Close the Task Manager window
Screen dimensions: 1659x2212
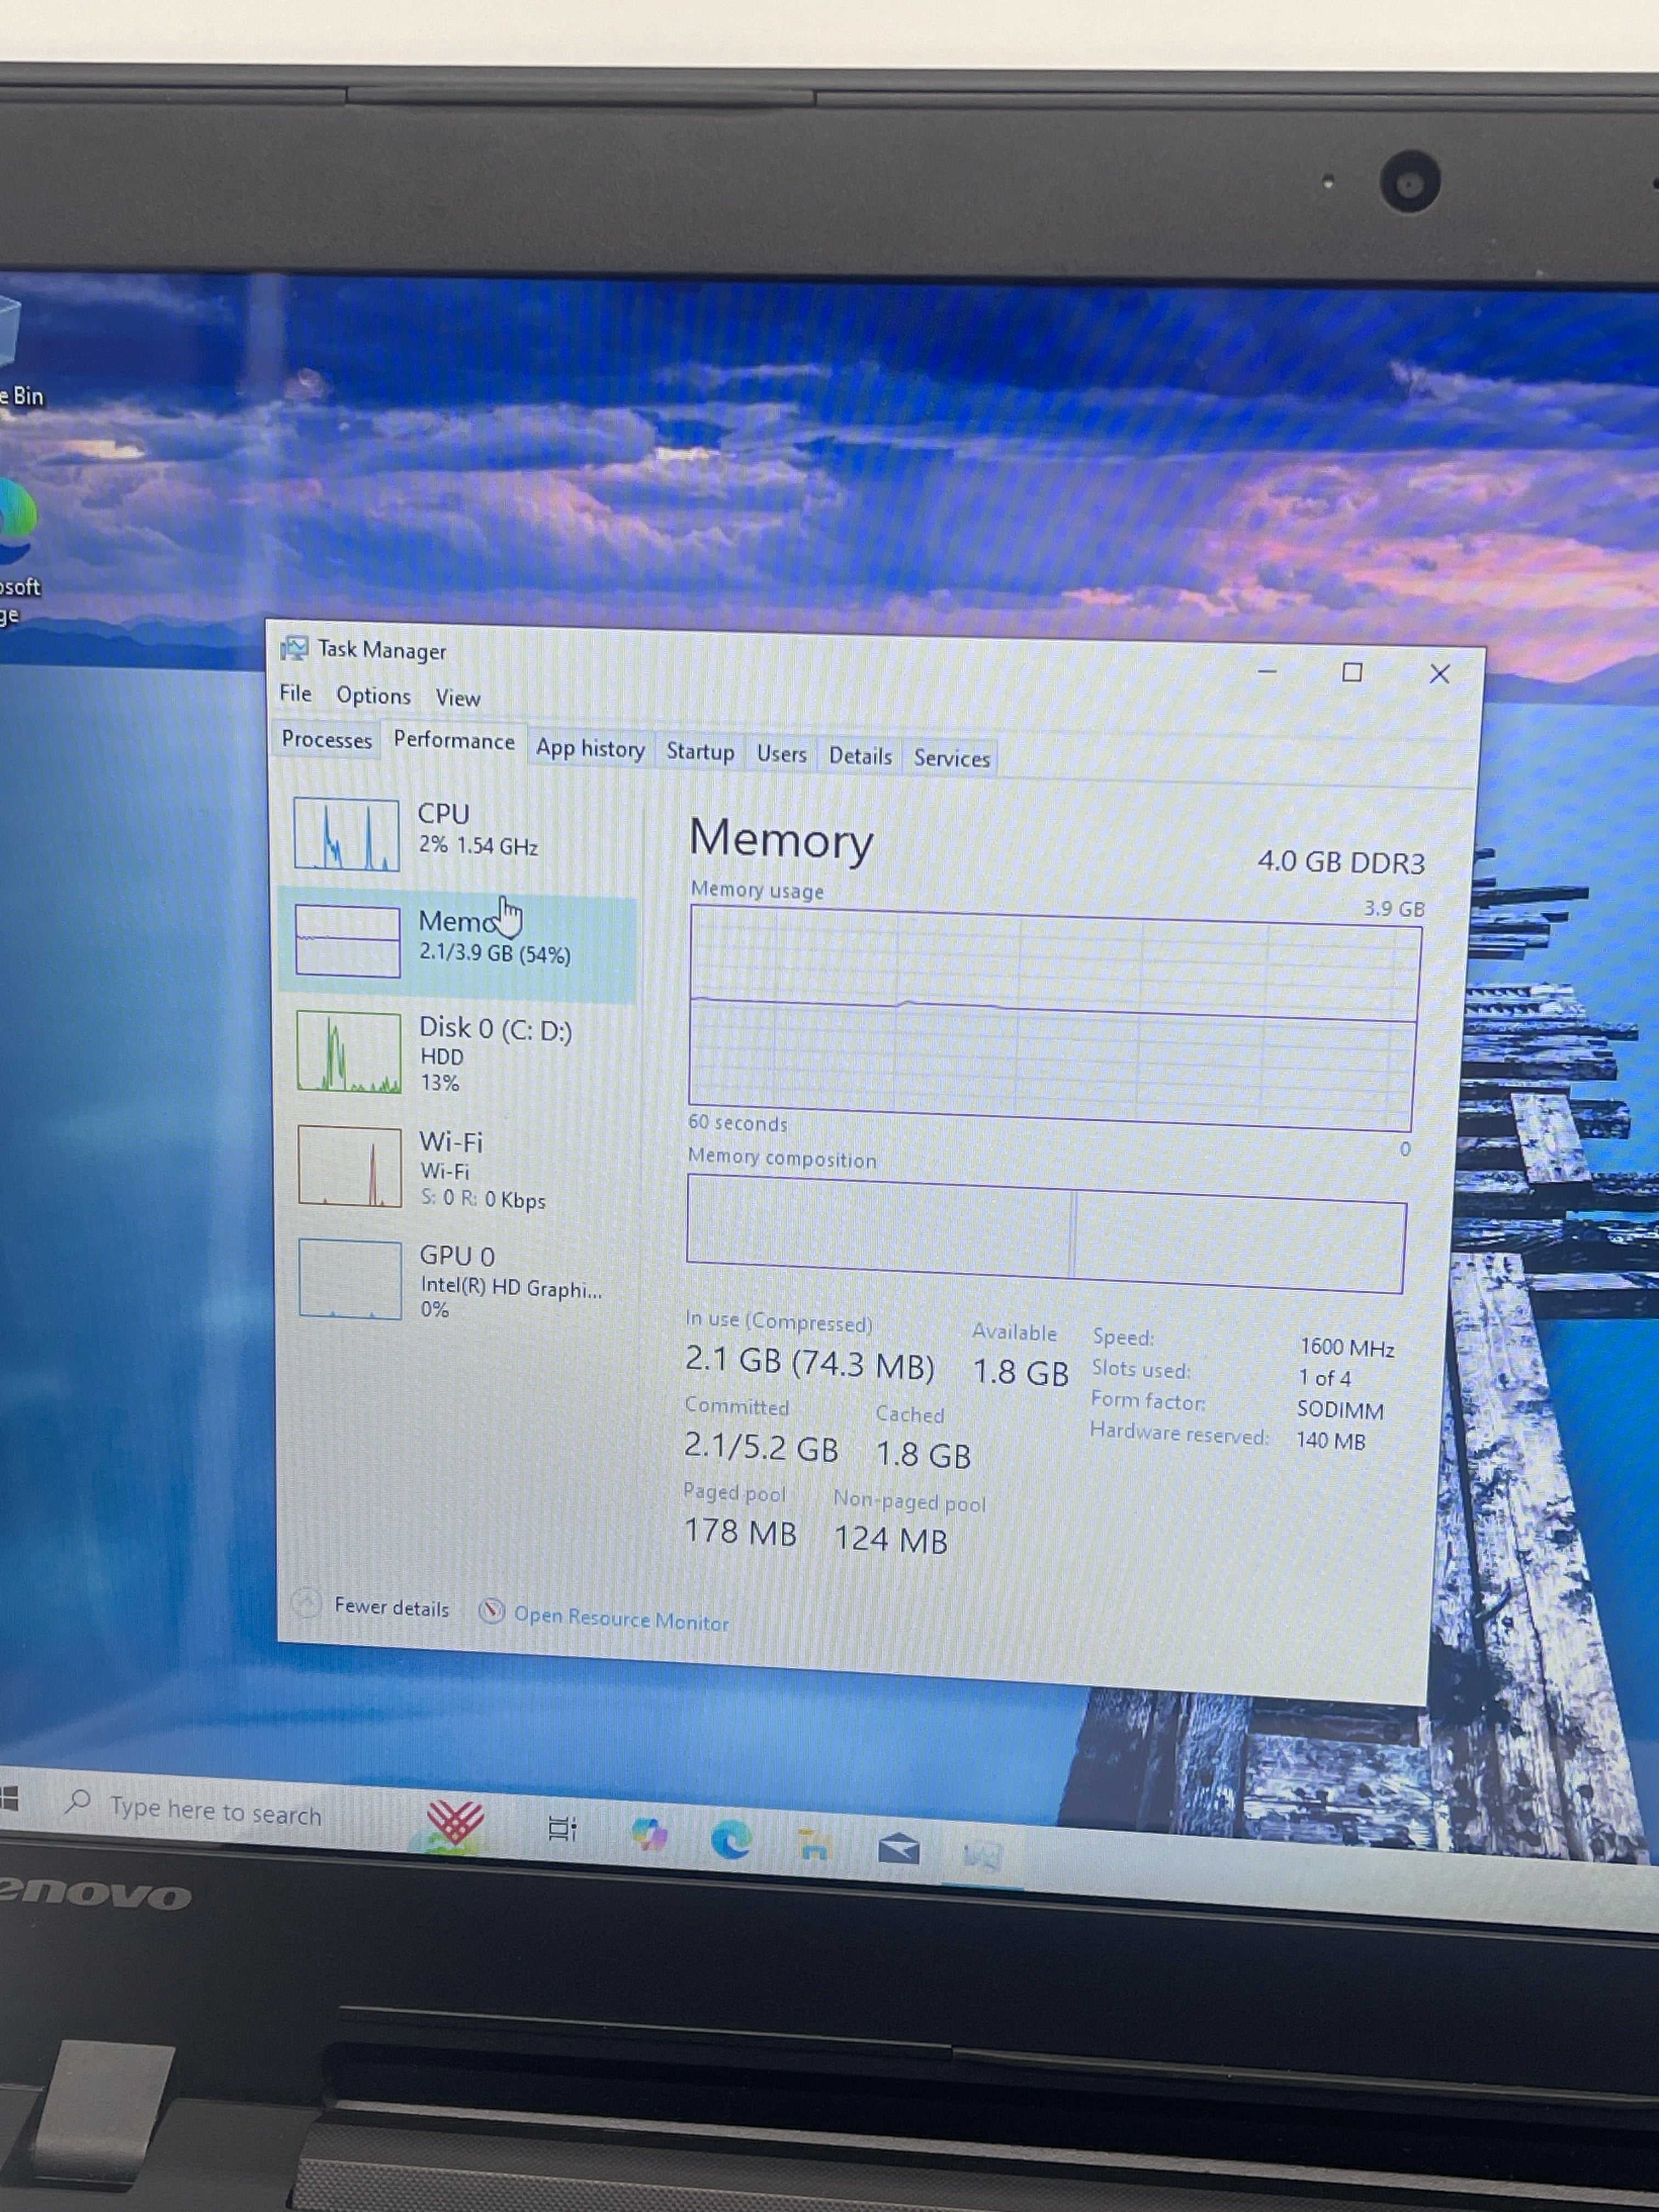pos(1440,674)
